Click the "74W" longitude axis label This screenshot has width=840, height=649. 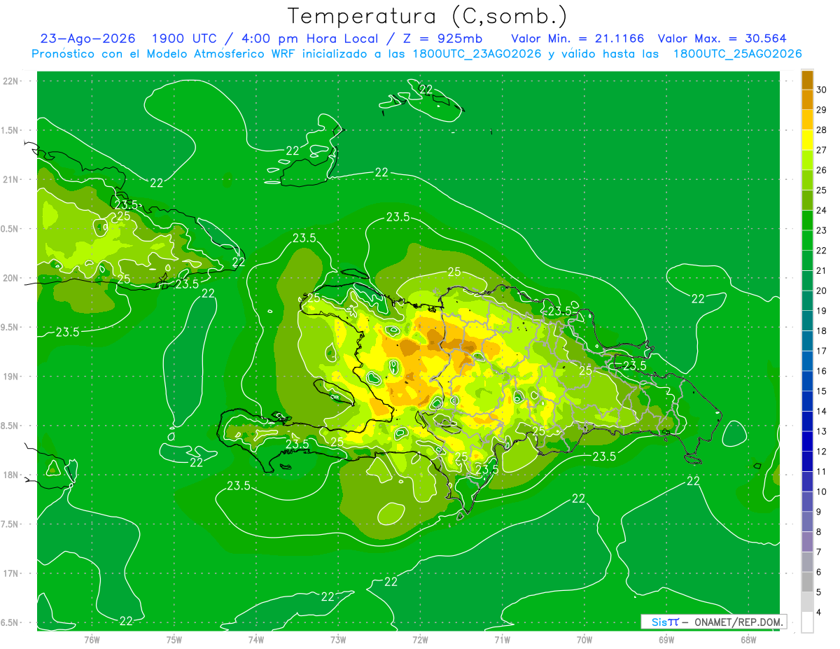tap(256, 640)
